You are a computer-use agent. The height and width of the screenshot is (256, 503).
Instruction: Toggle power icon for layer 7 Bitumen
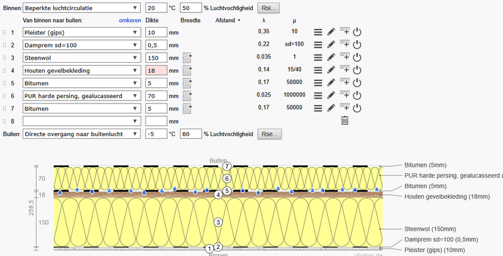coord(357,108)
